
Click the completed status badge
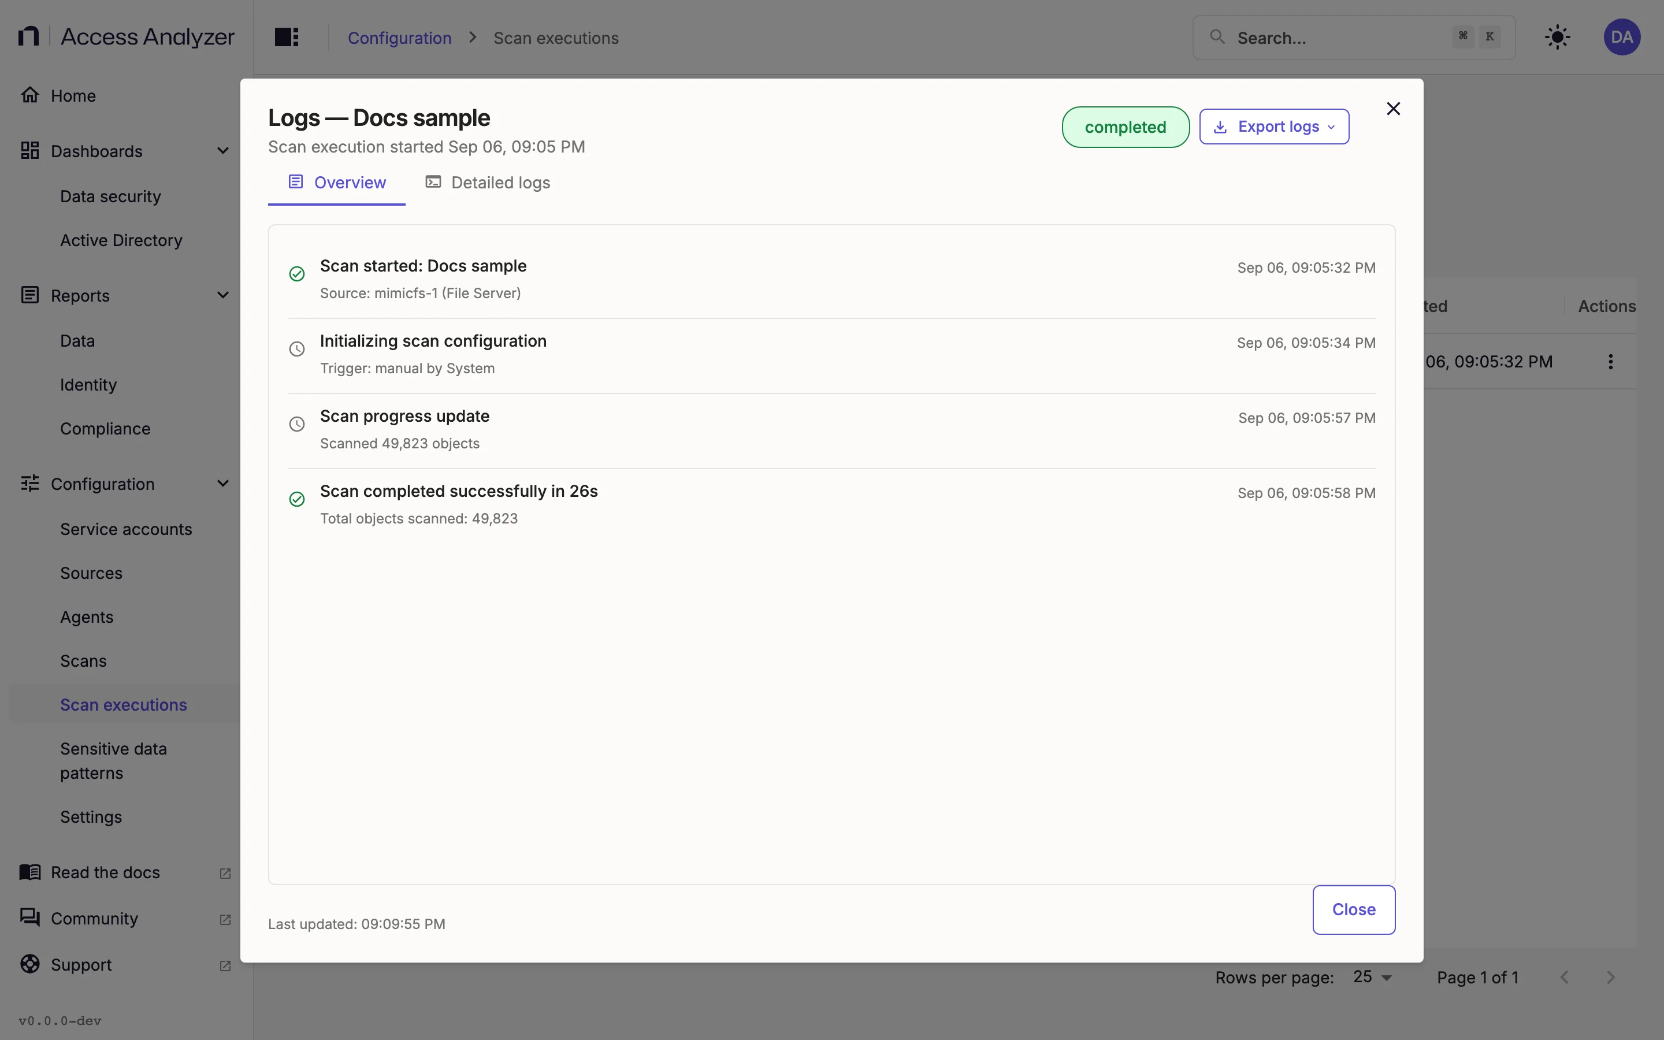[1125, 127]
